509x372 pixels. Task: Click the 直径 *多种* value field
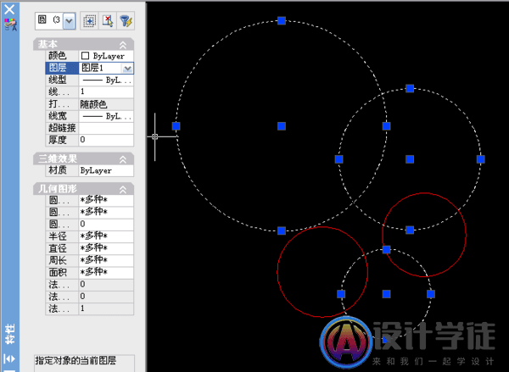[106, 248]
